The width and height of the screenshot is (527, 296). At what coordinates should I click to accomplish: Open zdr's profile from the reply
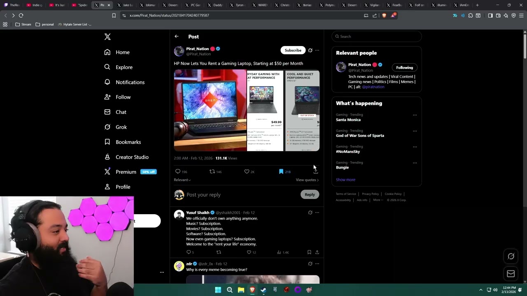pos(189,264)
